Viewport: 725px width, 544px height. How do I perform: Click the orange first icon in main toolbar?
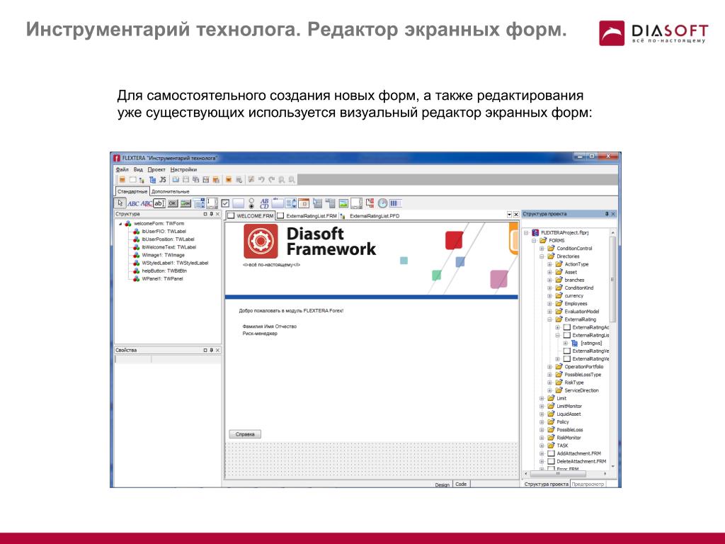coord(122,179)
